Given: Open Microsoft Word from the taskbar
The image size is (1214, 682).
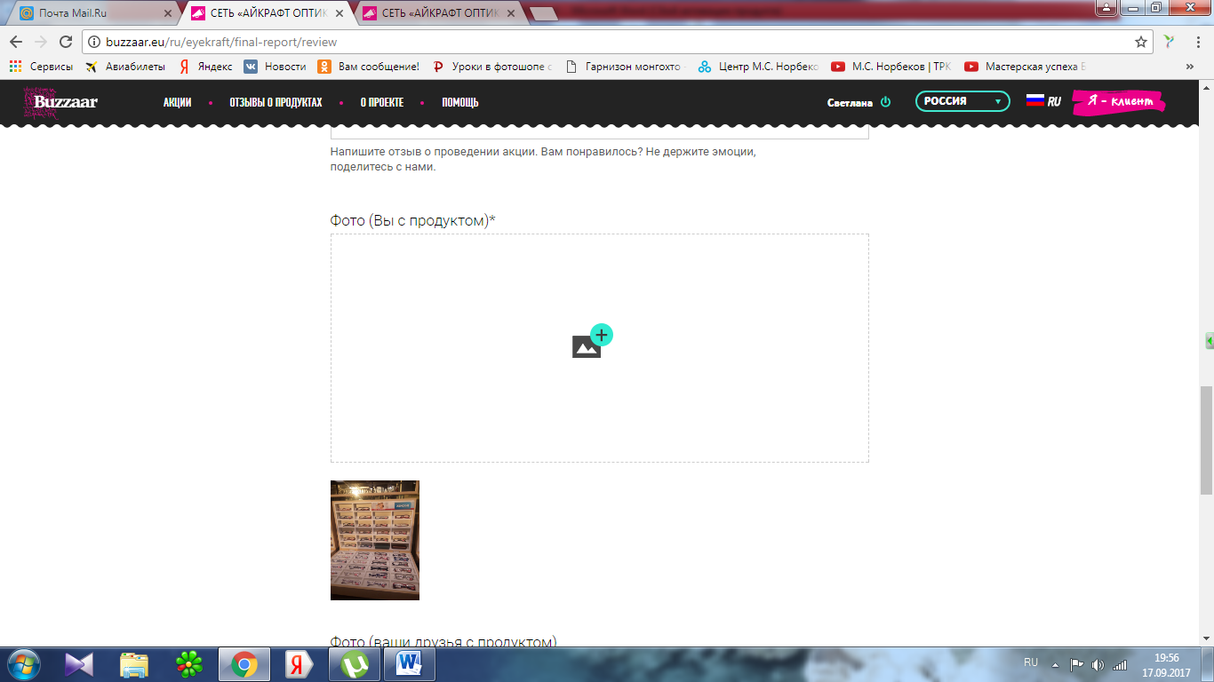Looking at the screenshot, I should tap(409, 663).
